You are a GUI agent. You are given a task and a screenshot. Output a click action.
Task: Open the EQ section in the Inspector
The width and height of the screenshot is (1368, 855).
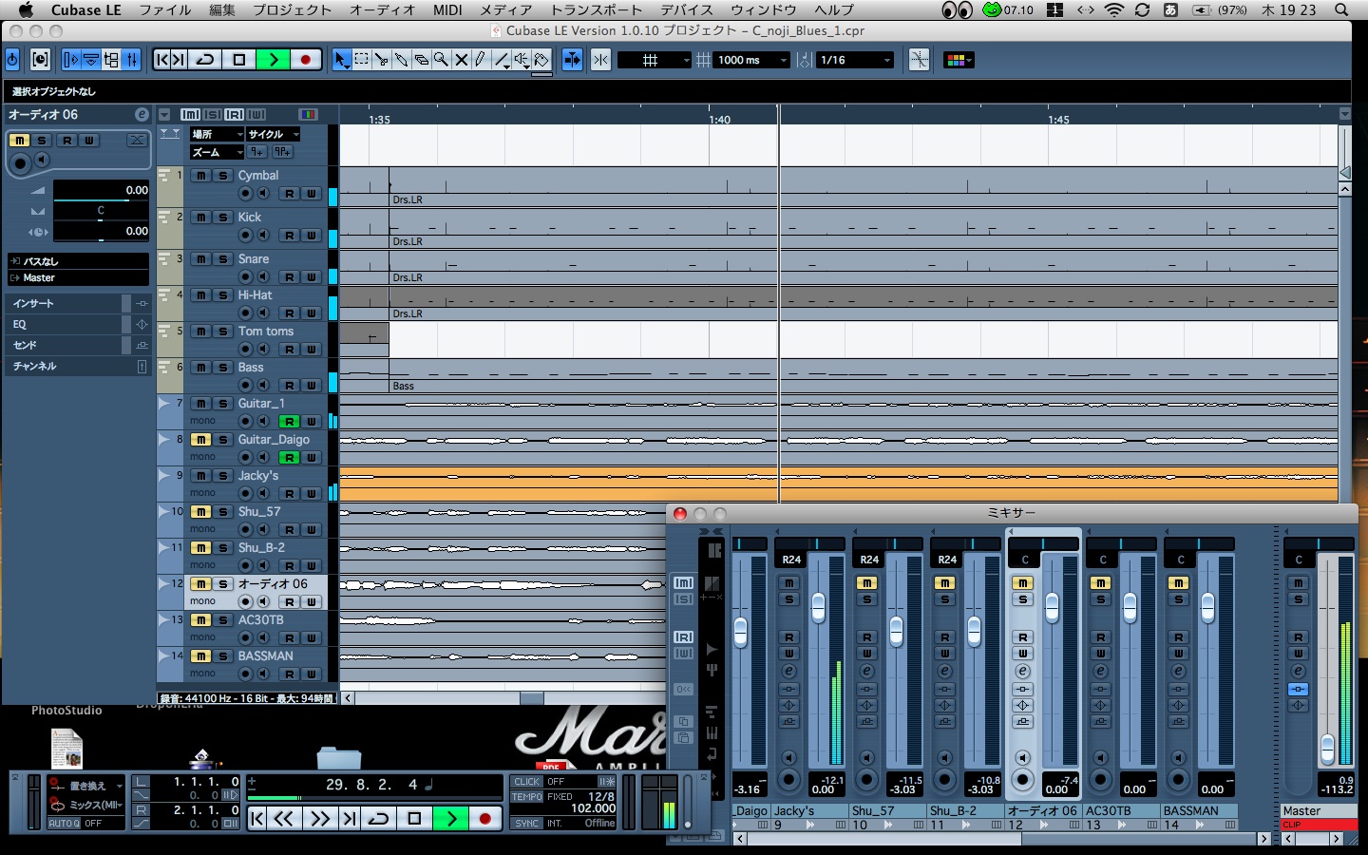point(78,324)
